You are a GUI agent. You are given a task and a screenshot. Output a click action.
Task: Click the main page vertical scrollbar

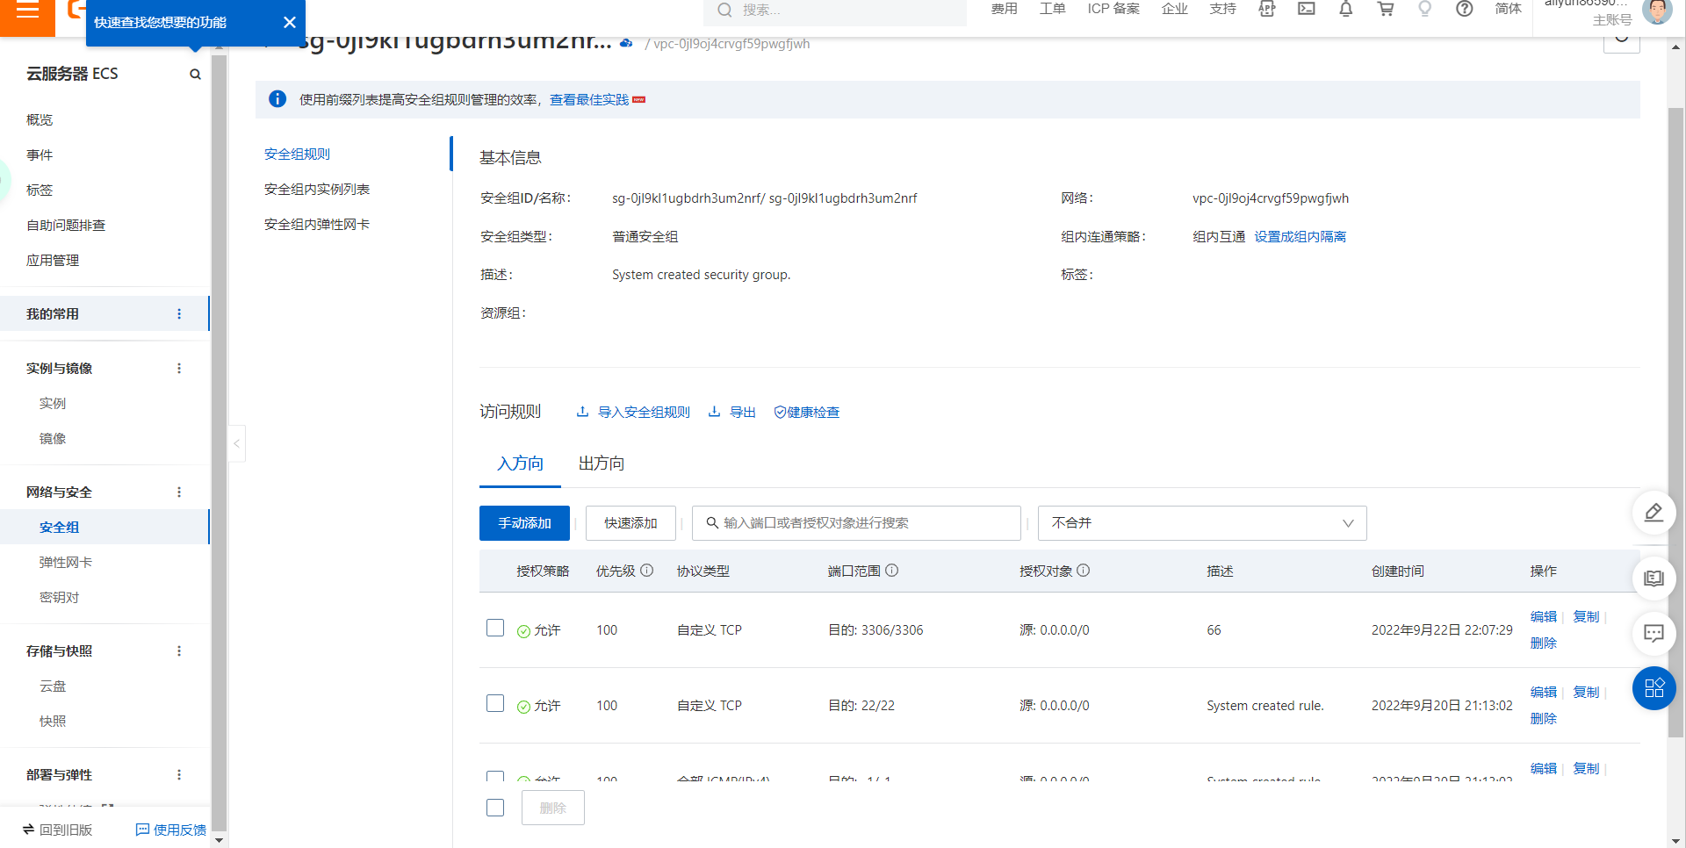pyautogui.click(x=1675, y=421)
